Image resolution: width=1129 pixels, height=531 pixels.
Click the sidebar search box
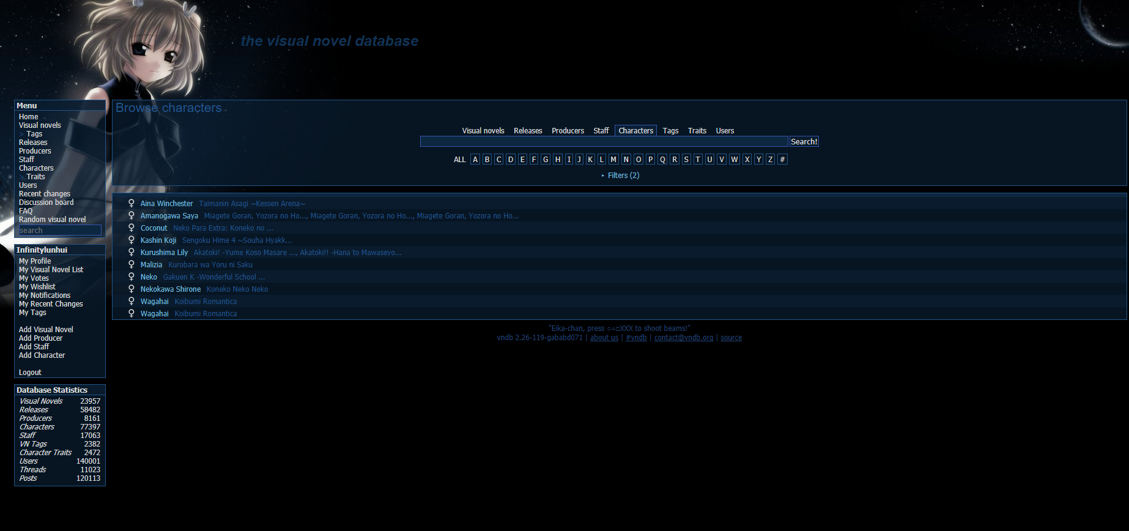(59, 231)
